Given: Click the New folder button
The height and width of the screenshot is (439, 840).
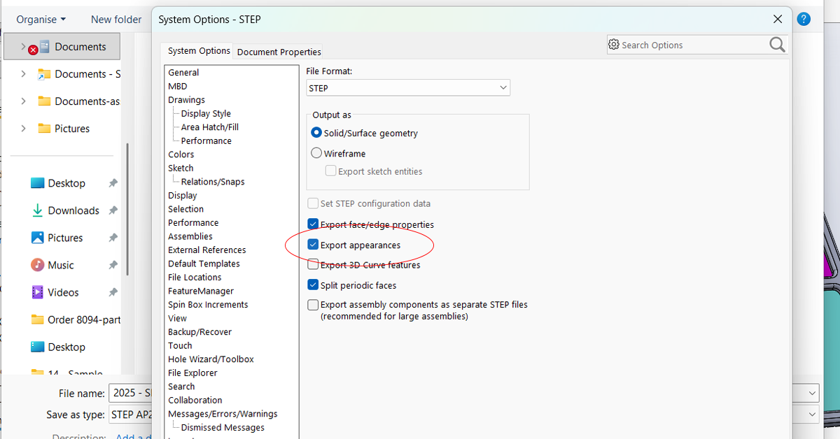Looking at the screenshot, I should click(x=116, y=20).
